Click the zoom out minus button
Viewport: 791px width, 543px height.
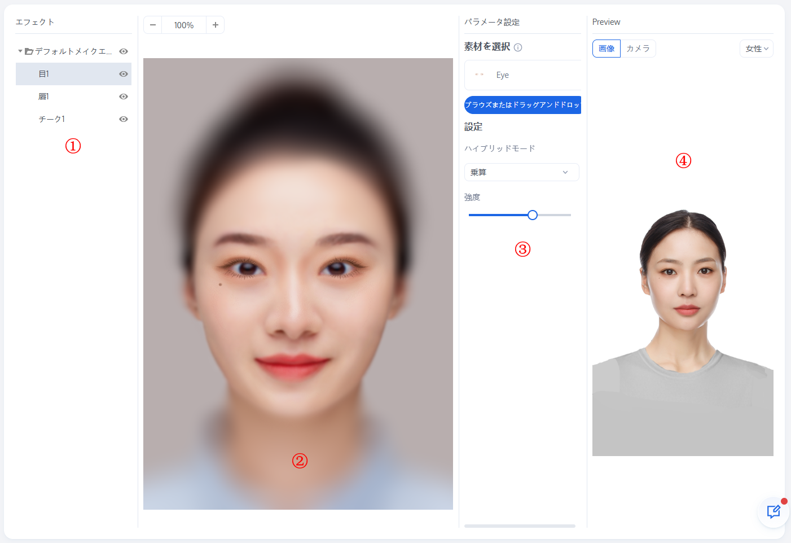153,25
